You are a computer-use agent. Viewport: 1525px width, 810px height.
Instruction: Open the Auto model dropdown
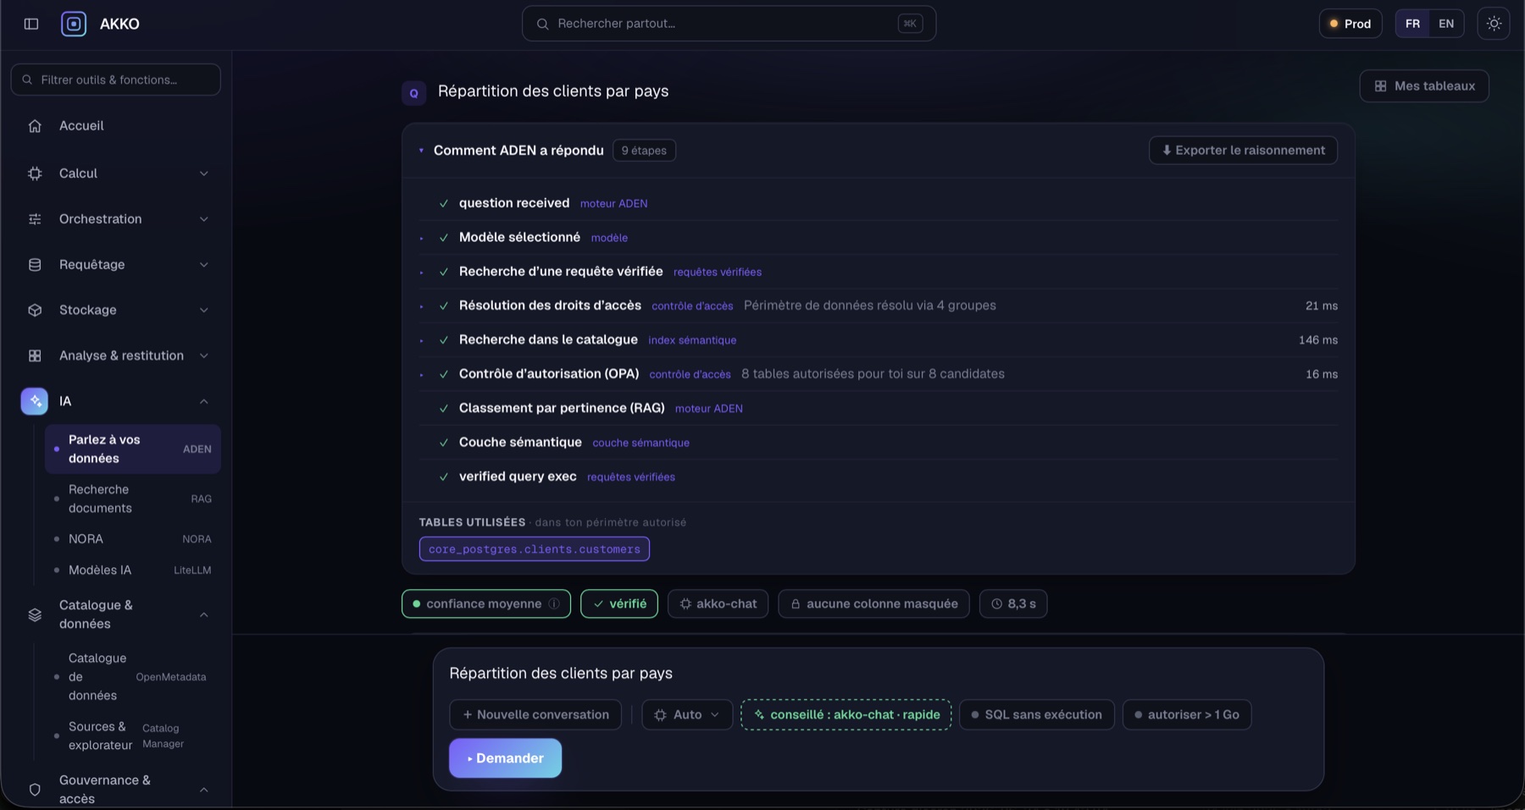[687, 714]
